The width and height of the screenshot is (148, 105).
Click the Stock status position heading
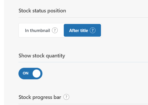[42, 11]
